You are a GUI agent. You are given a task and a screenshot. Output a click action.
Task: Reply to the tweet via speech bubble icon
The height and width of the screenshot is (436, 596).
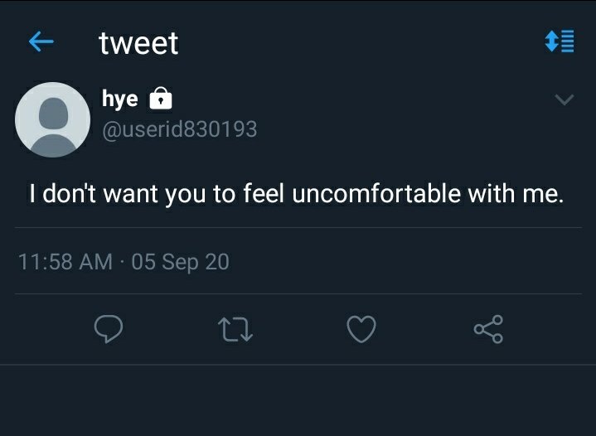click(109, 329)
